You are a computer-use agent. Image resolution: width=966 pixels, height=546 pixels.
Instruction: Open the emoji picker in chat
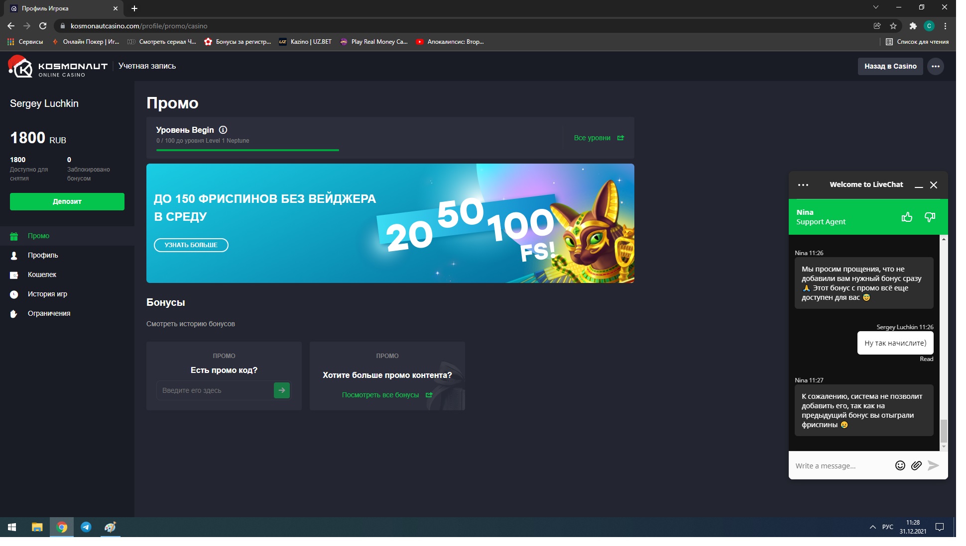900,465
